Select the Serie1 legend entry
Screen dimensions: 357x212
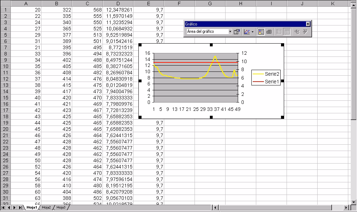pos(272,82)
